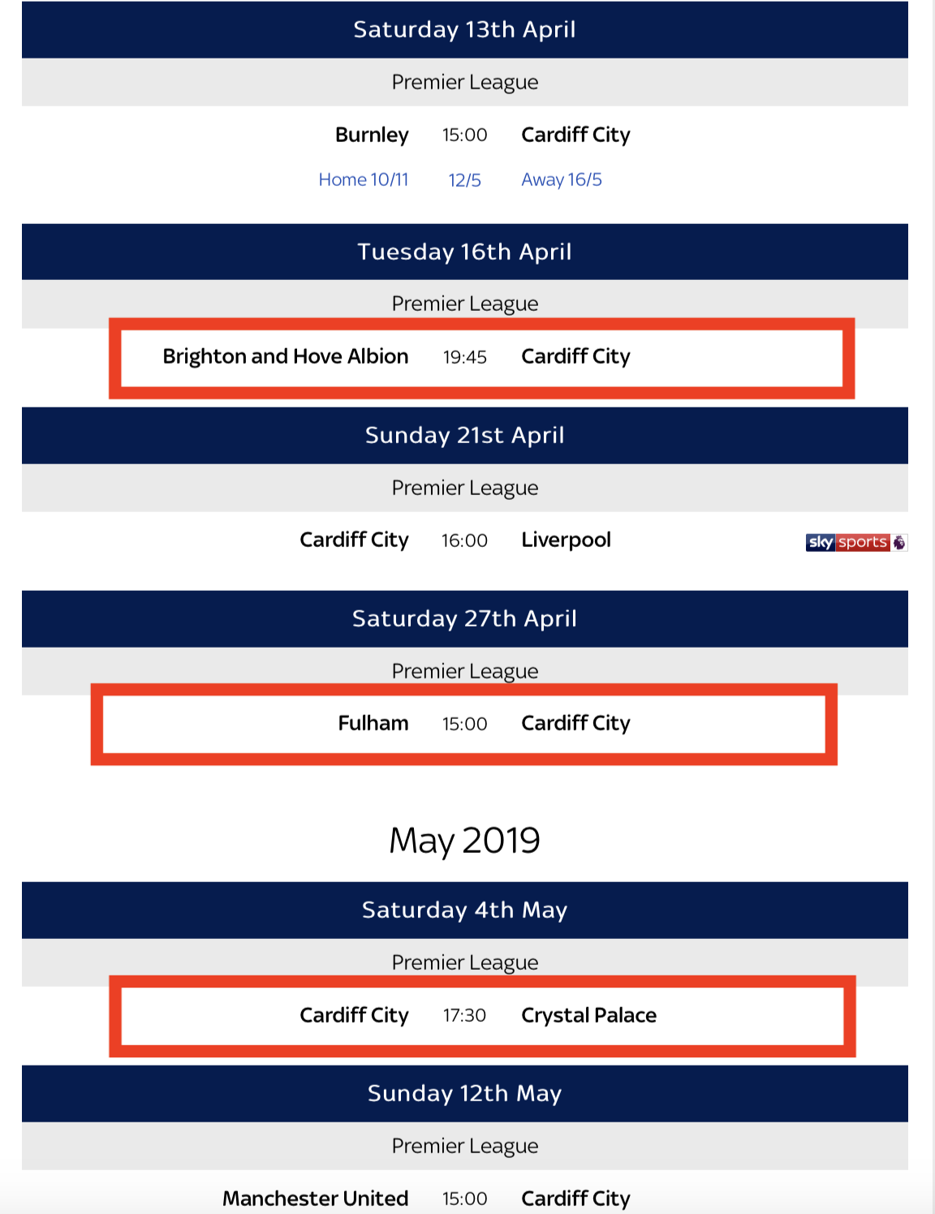Click the 16:00 kickoff time for Liverpool match
This screenshot has height=1214, width=935.
click(x=465, y=540)
